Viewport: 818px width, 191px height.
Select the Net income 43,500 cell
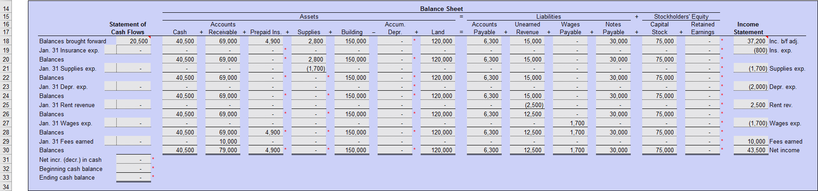click(750, 150)
